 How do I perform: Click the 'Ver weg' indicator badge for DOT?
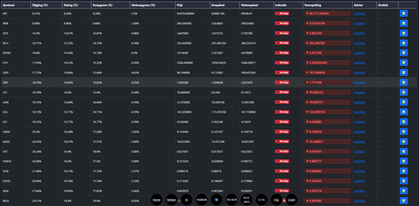point(282,33)
